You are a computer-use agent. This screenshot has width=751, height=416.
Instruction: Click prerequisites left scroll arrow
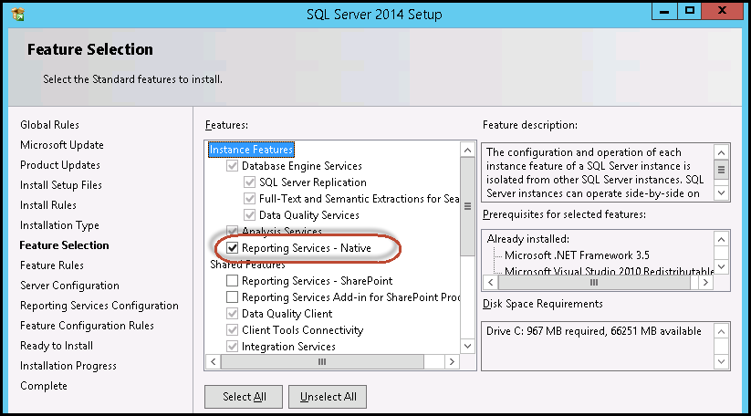(490, 283)
